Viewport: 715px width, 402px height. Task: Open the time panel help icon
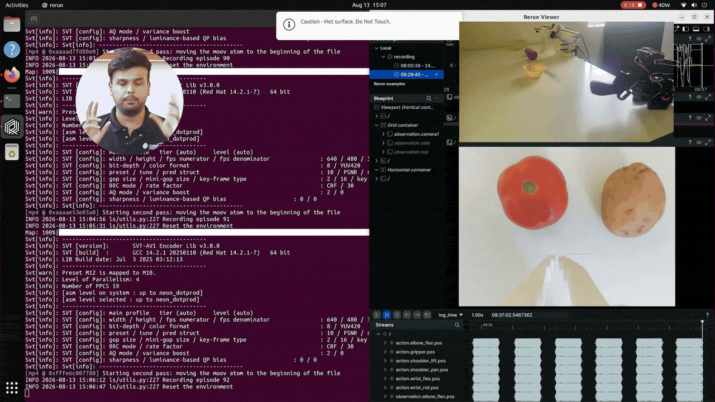[x=707, y=315]
